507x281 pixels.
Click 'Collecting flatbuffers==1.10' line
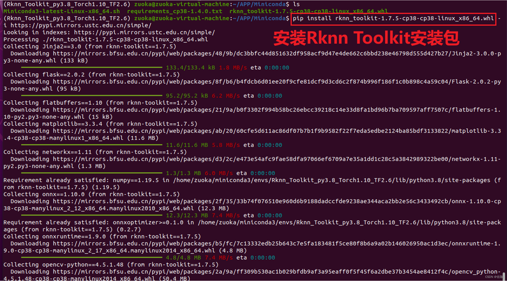(x=100, y=103)
